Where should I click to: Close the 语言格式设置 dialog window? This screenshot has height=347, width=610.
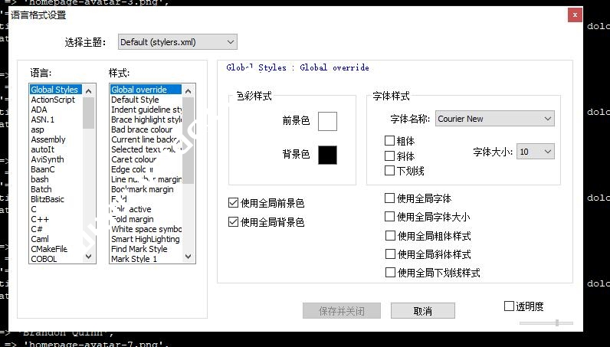[x=573, y=15]
